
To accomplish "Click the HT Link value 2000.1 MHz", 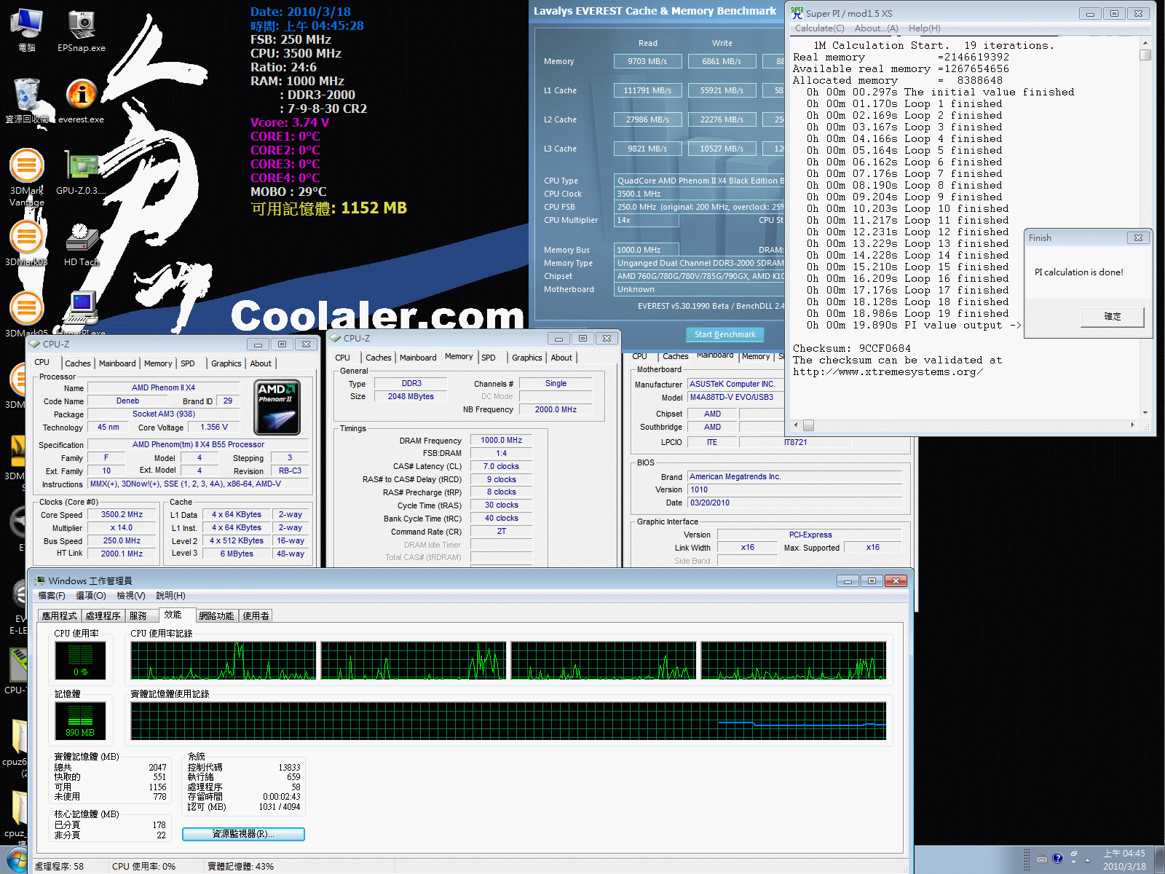I will (x=122, y=554).
